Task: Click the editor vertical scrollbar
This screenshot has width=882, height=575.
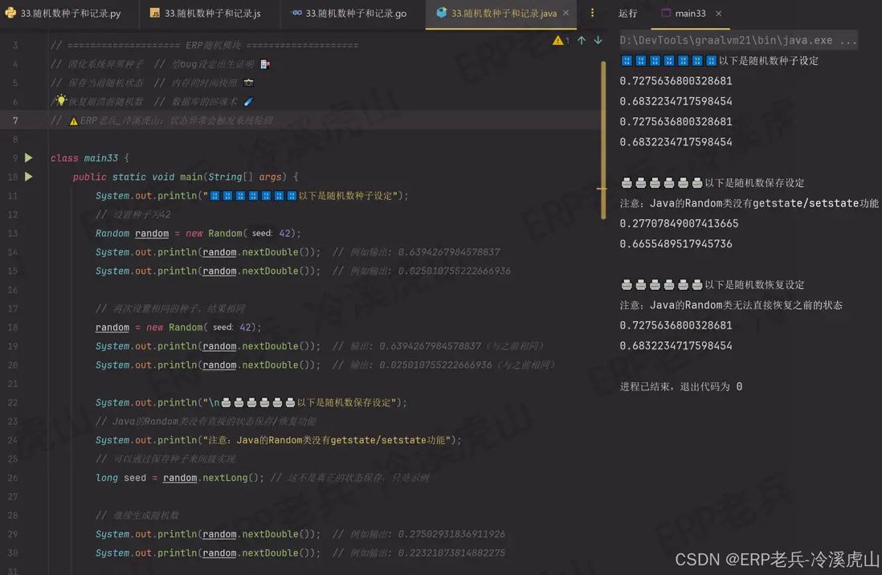Action: 603,140
